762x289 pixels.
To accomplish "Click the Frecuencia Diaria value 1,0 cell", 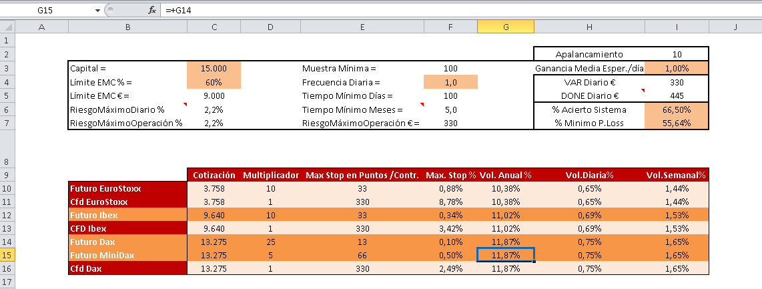I will (450, 82).
